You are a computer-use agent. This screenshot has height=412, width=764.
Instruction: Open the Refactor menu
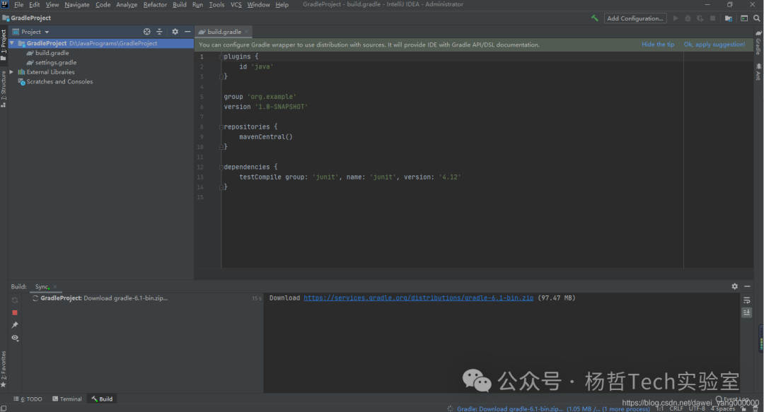click(155, 5)
